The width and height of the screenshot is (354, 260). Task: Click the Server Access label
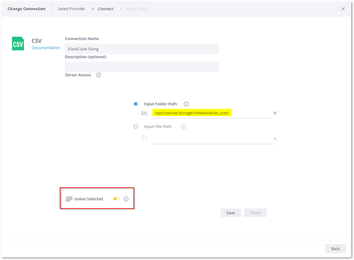[78, 75]
